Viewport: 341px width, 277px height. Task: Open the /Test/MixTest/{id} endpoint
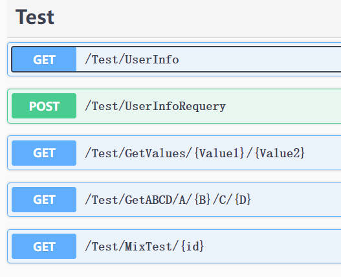point(144,247)
